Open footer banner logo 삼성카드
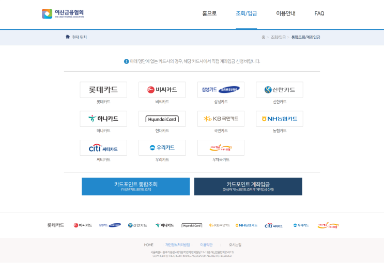Viewport: 384px width, 263px height. 110,225
